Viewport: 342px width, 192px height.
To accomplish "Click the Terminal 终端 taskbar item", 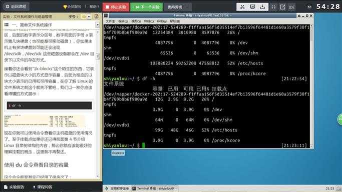I will 155,188.
